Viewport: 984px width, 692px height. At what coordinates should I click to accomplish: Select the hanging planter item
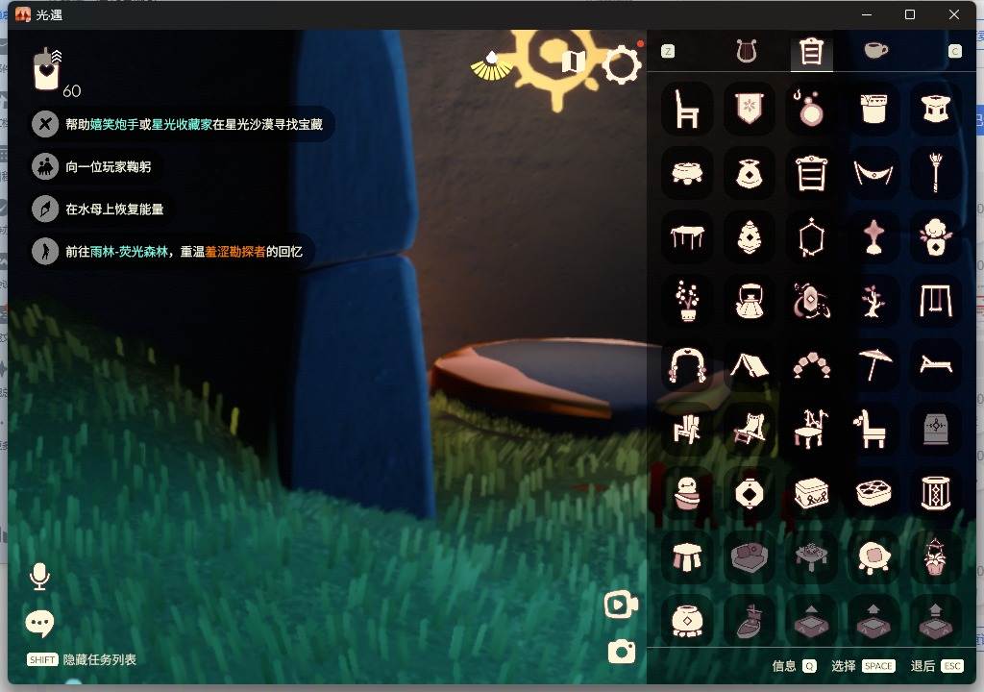point(936,557)
